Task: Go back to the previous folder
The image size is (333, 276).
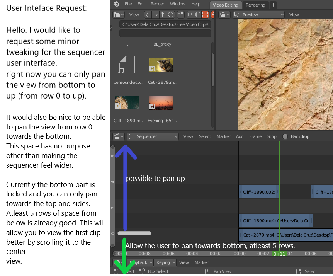Action: [148, 15]
